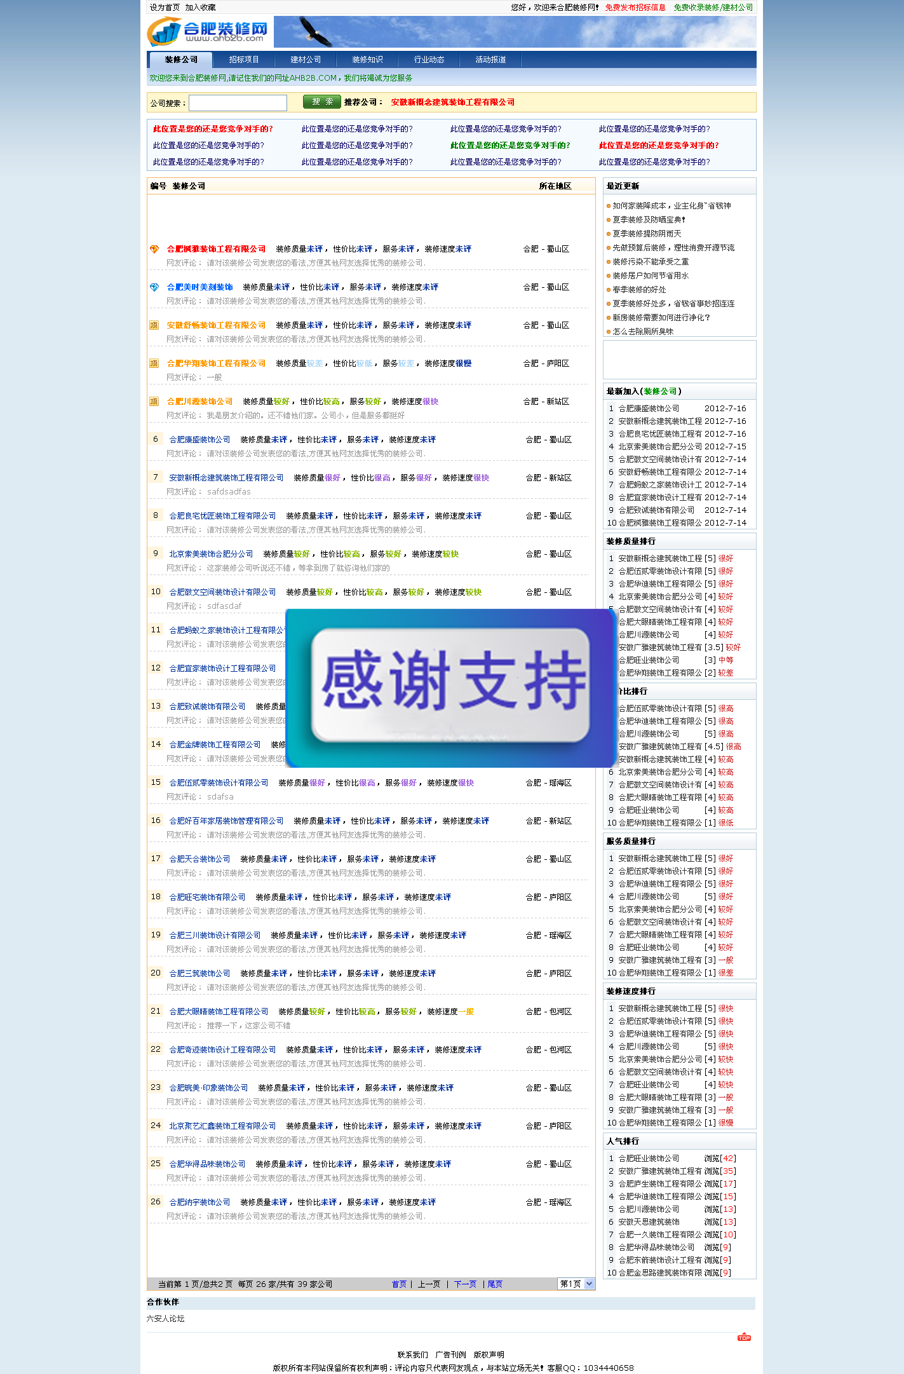
Task: Click 合肥庐生装饰工程有限公 in 人气排行
Action: pyautogui.click(x=660, y=1184)
